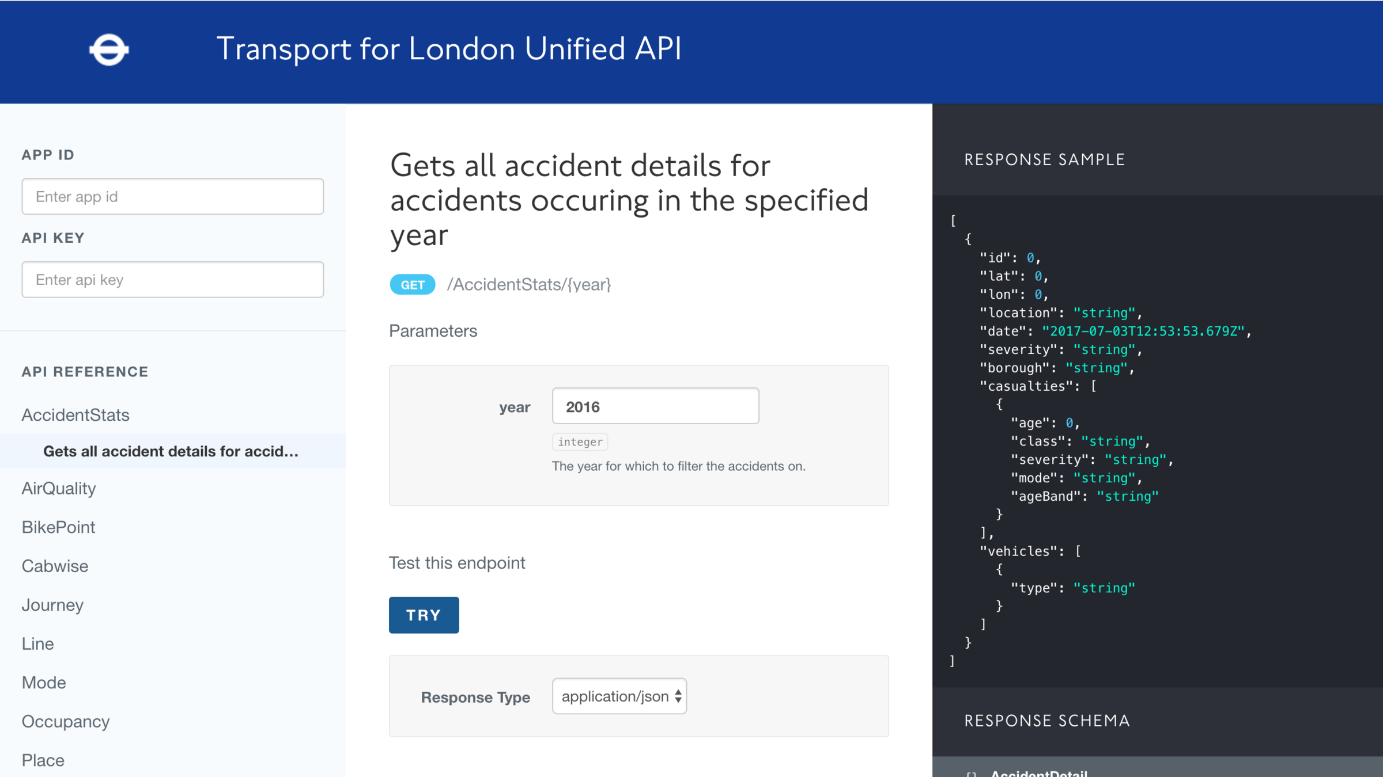Open the AirQuality API reference
This screenshot has height=777, width=1383.
(x=59, y=489)
